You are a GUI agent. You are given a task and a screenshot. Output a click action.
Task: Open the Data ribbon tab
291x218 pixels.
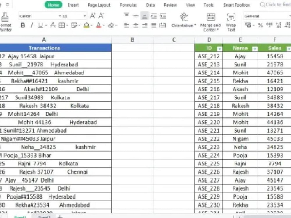(150, 5)
